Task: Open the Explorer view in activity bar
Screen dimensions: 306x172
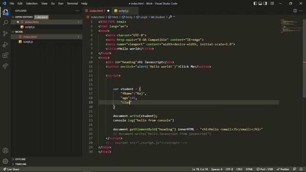Action: [5, 12]
